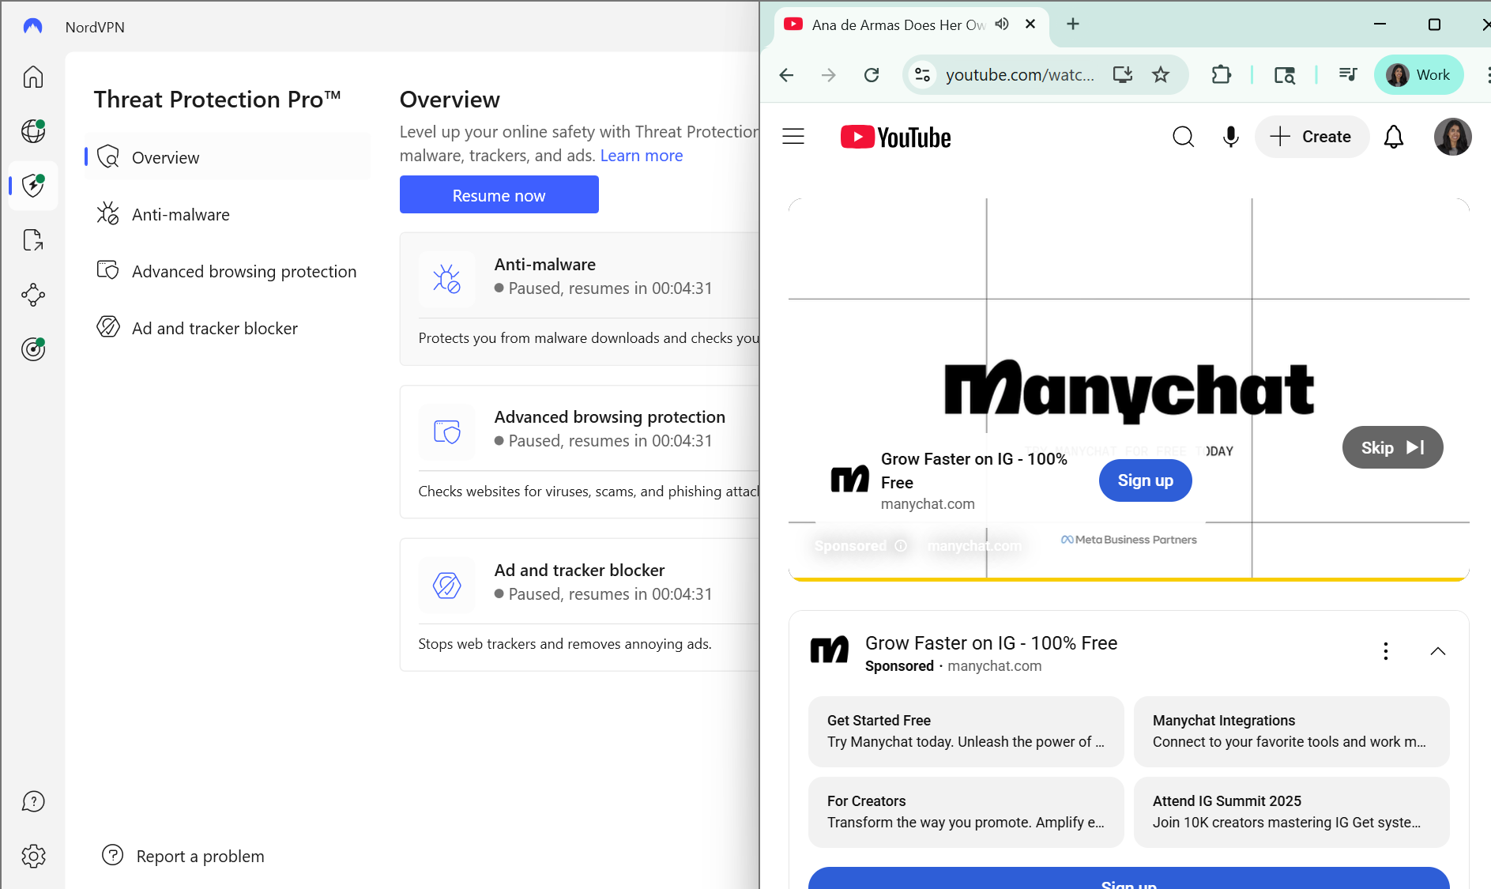Select the Threat Protection shield sidebar icon

[33, 186]
